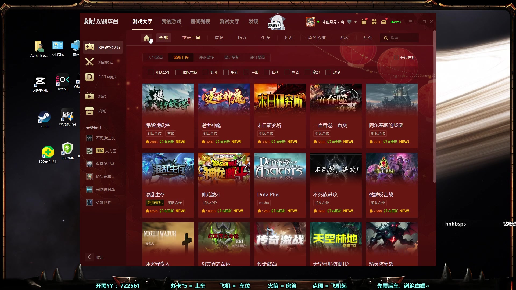Click the 49ms network signal indicator
This screenshot has width=516, height=290.
click(x=396, y=22)
